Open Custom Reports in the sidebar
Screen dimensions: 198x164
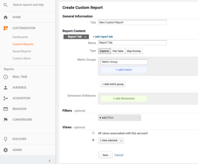click(x=23, y=44)
